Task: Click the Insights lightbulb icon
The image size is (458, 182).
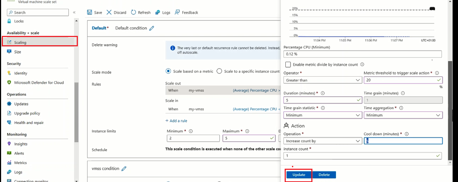Action: [x=9, y=144]
